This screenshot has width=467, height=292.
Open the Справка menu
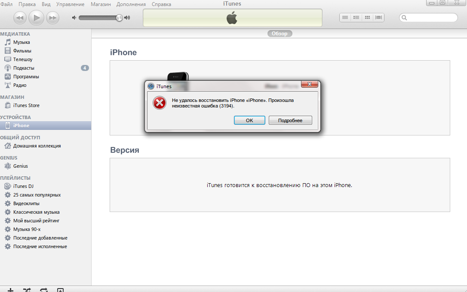(161, 4)
